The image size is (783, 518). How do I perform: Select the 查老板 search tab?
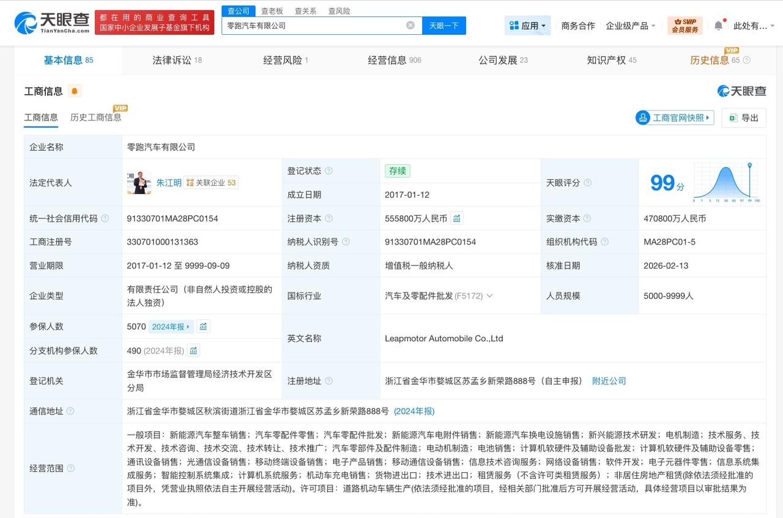coord(270,10)
